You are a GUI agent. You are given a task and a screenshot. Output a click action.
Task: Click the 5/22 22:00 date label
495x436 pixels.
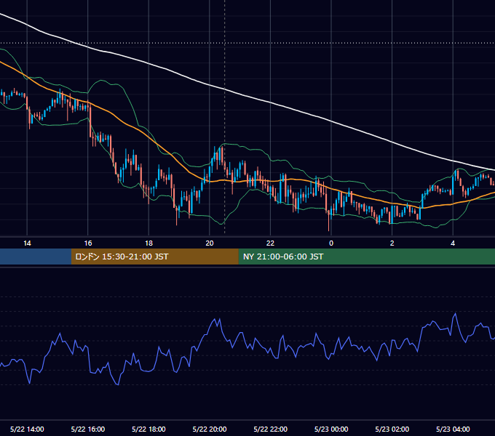pyautogui.click(x=271, y=429)
